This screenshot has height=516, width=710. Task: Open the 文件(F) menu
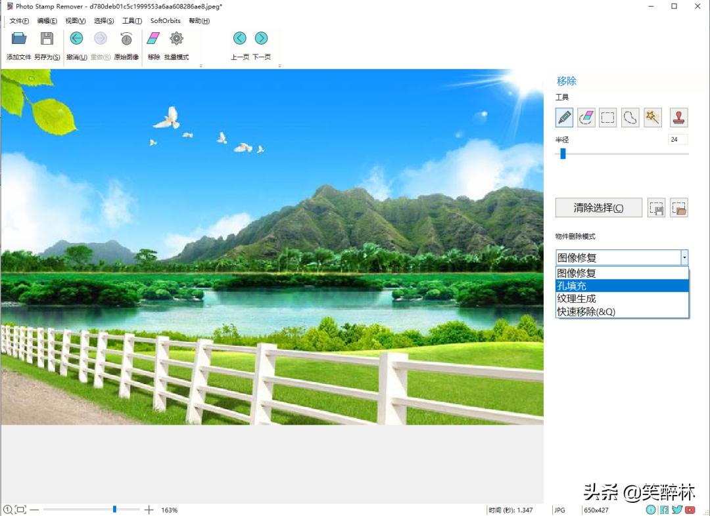click(18, 21)
